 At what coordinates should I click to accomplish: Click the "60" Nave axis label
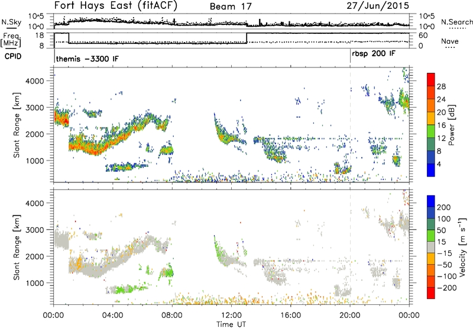click(x=423, y=36)
